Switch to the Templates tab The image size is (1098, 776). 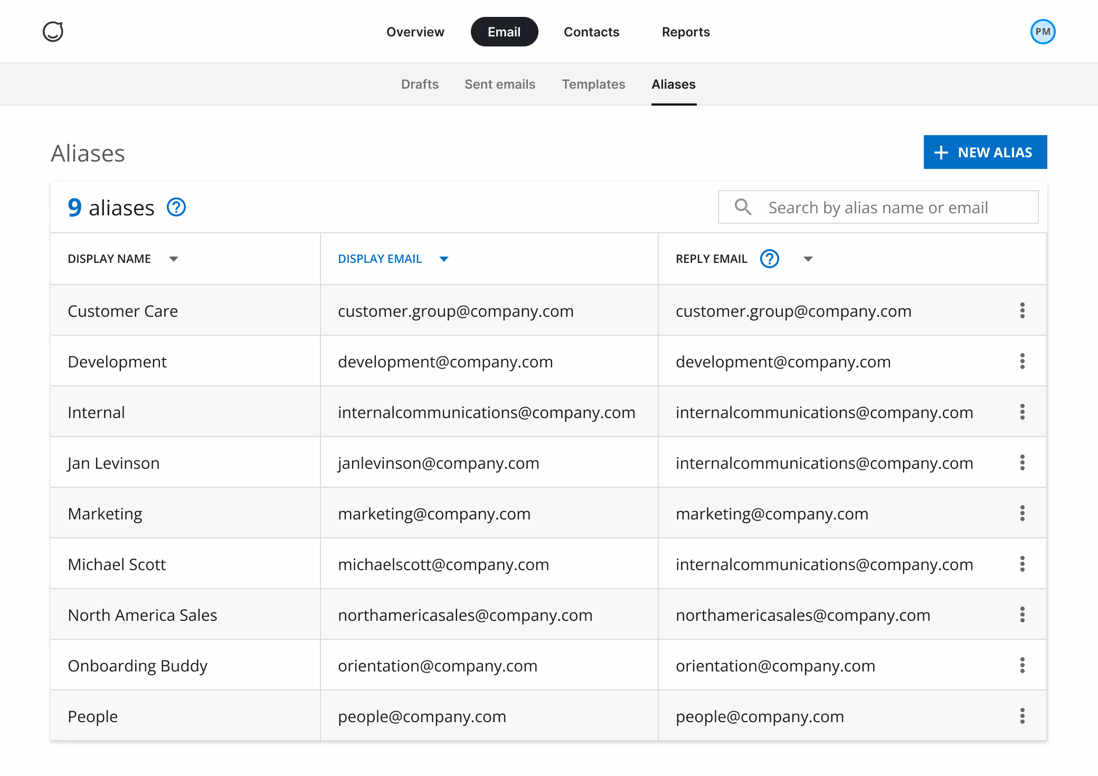593,84
